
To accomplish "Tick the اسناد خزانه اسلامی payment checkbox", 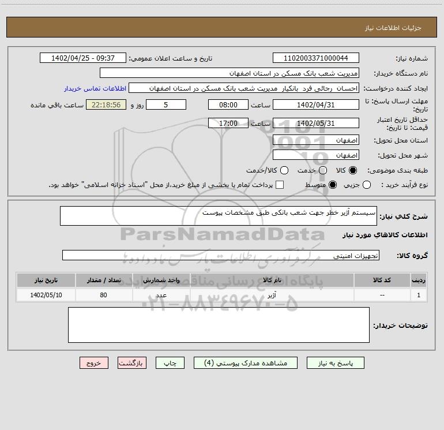I will pos(280,185).
